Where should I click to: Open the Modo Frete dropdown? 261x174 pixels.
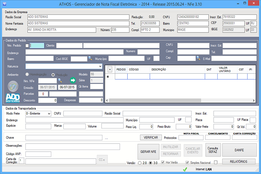[x=49, y=114]
